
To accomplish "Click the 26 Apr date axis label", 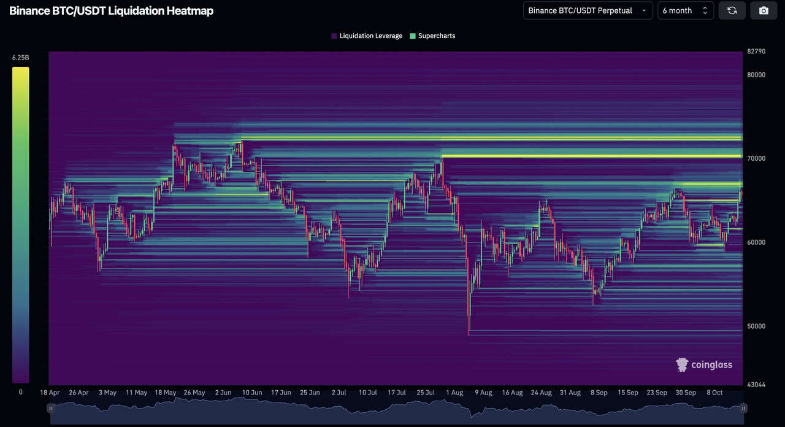I will click(78, 393).
